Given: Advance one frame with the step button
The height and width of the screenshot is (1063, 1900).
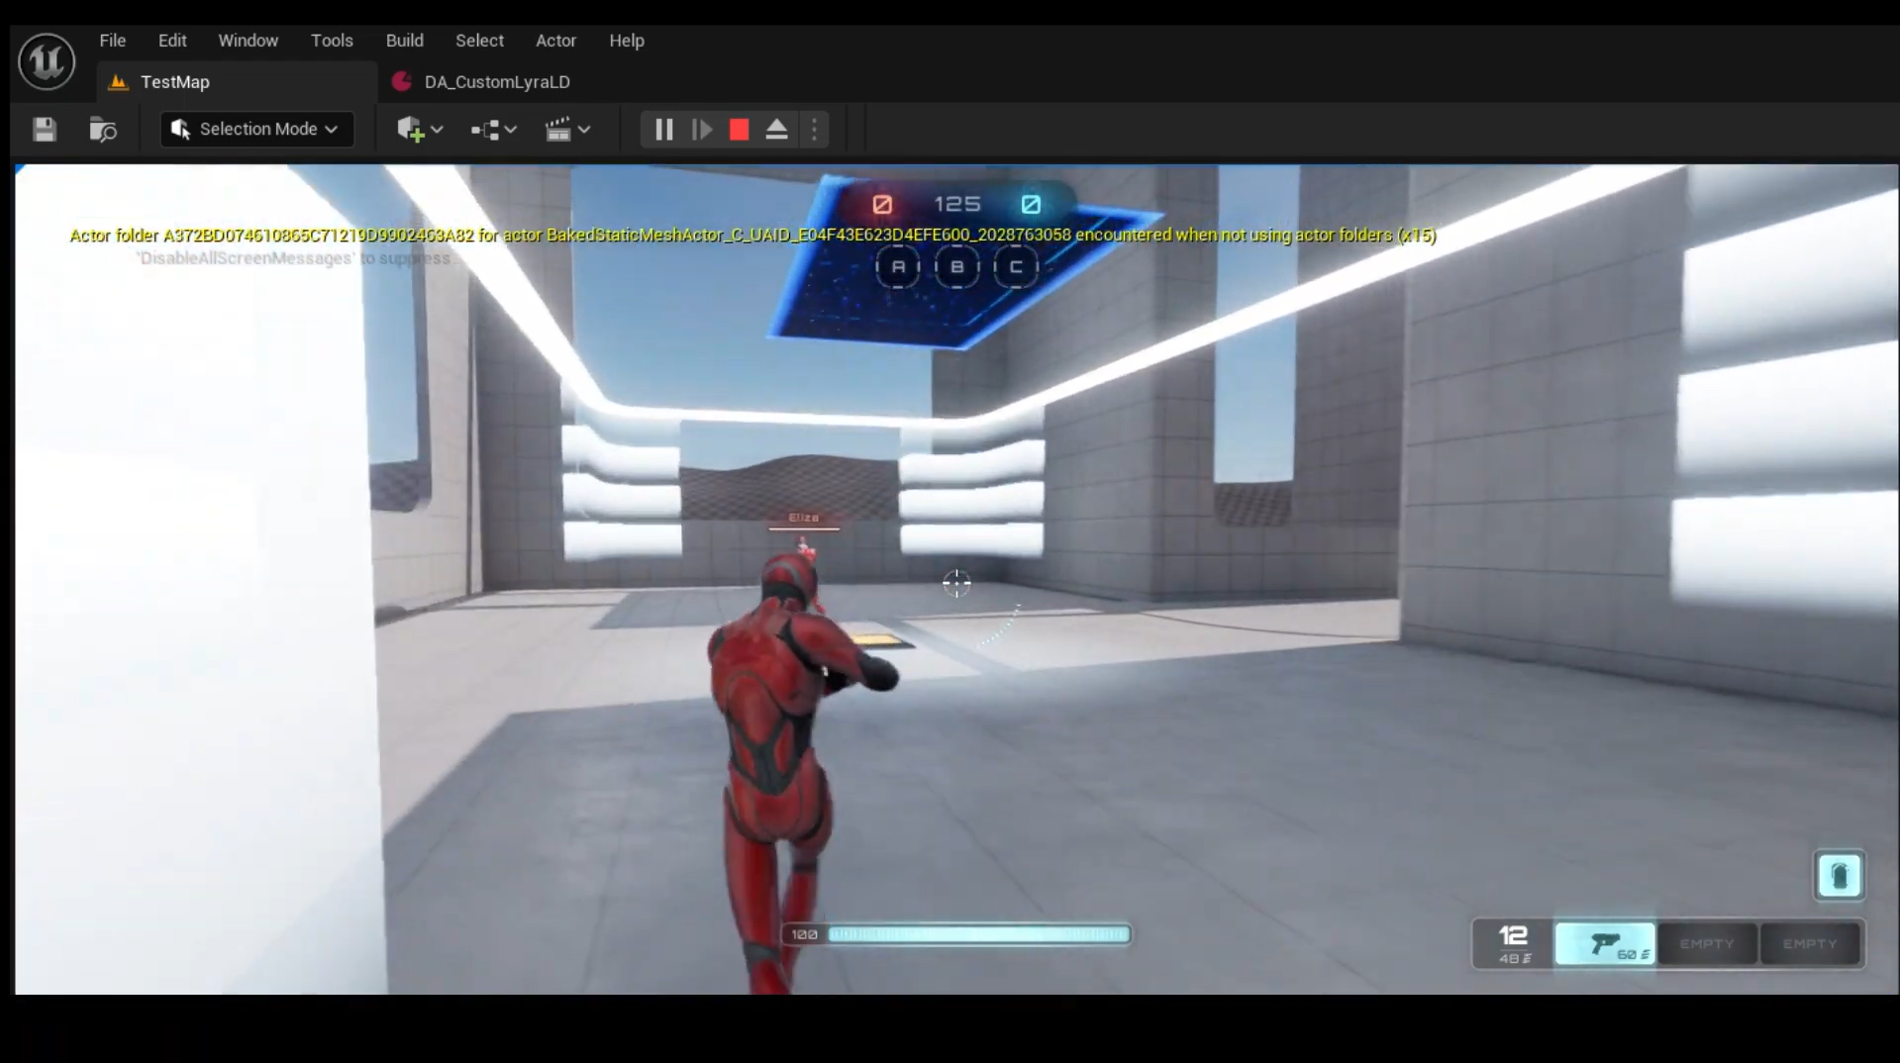Looking at the screenshot, I should pyautogui.click(x=702, y=130).
